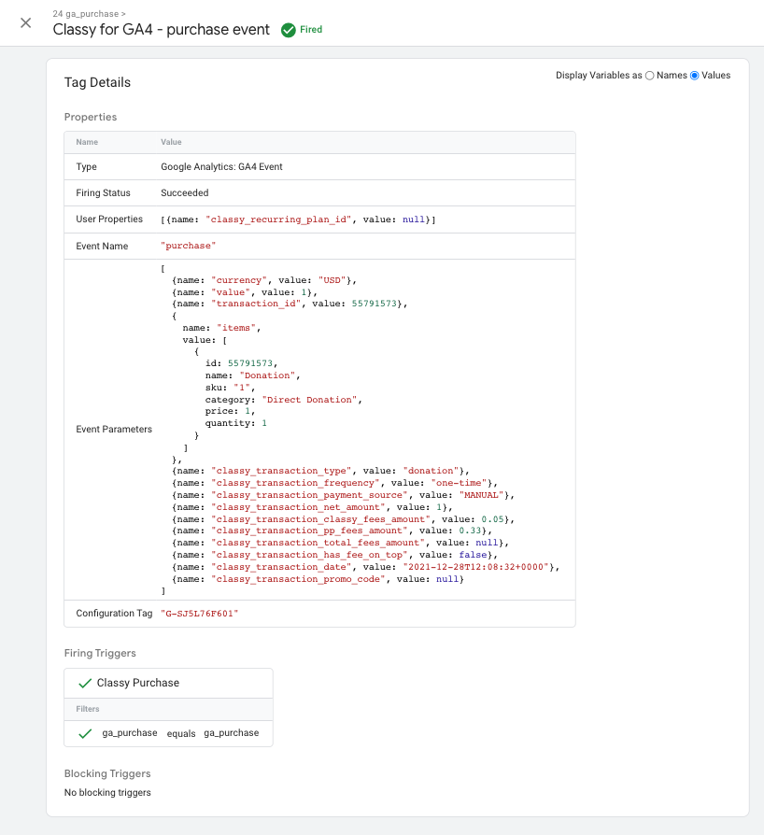The width and height of the screenshot is (764, 835).
Task: Click the 'Google Analytics: GA4 Event' type value
Action: (x=221, y=166)
